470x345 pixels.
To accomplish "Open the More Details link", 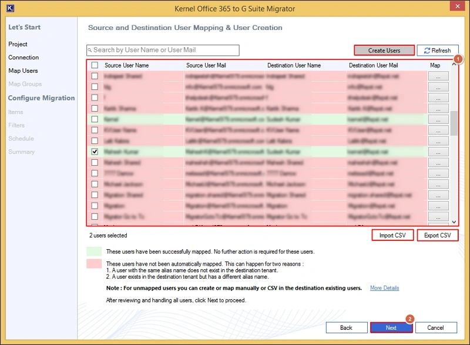I will click(x=384, y=288).
